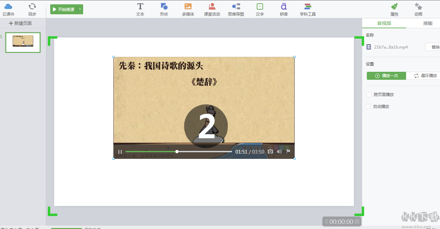Open the 动画 animation panel

pyautogui.click(x=418, y=9)
